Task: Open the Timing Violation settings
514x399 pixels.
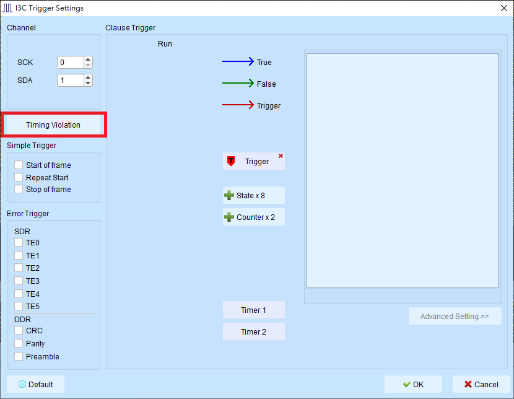Action: [53, 125]
